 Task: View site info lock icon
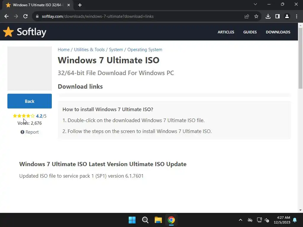37,17
